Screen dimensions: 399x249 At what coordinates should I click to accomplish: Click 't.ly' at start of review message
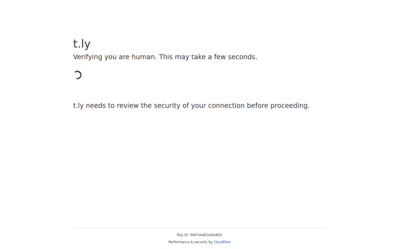click(x=78, y=106)
